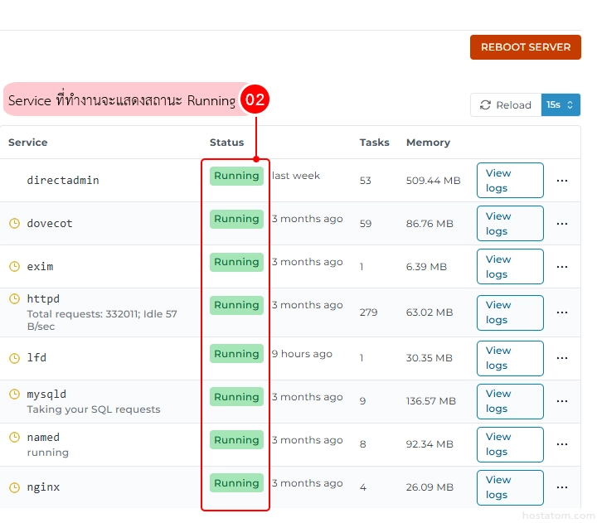Open more options menu for named

(x=562, y=443)
